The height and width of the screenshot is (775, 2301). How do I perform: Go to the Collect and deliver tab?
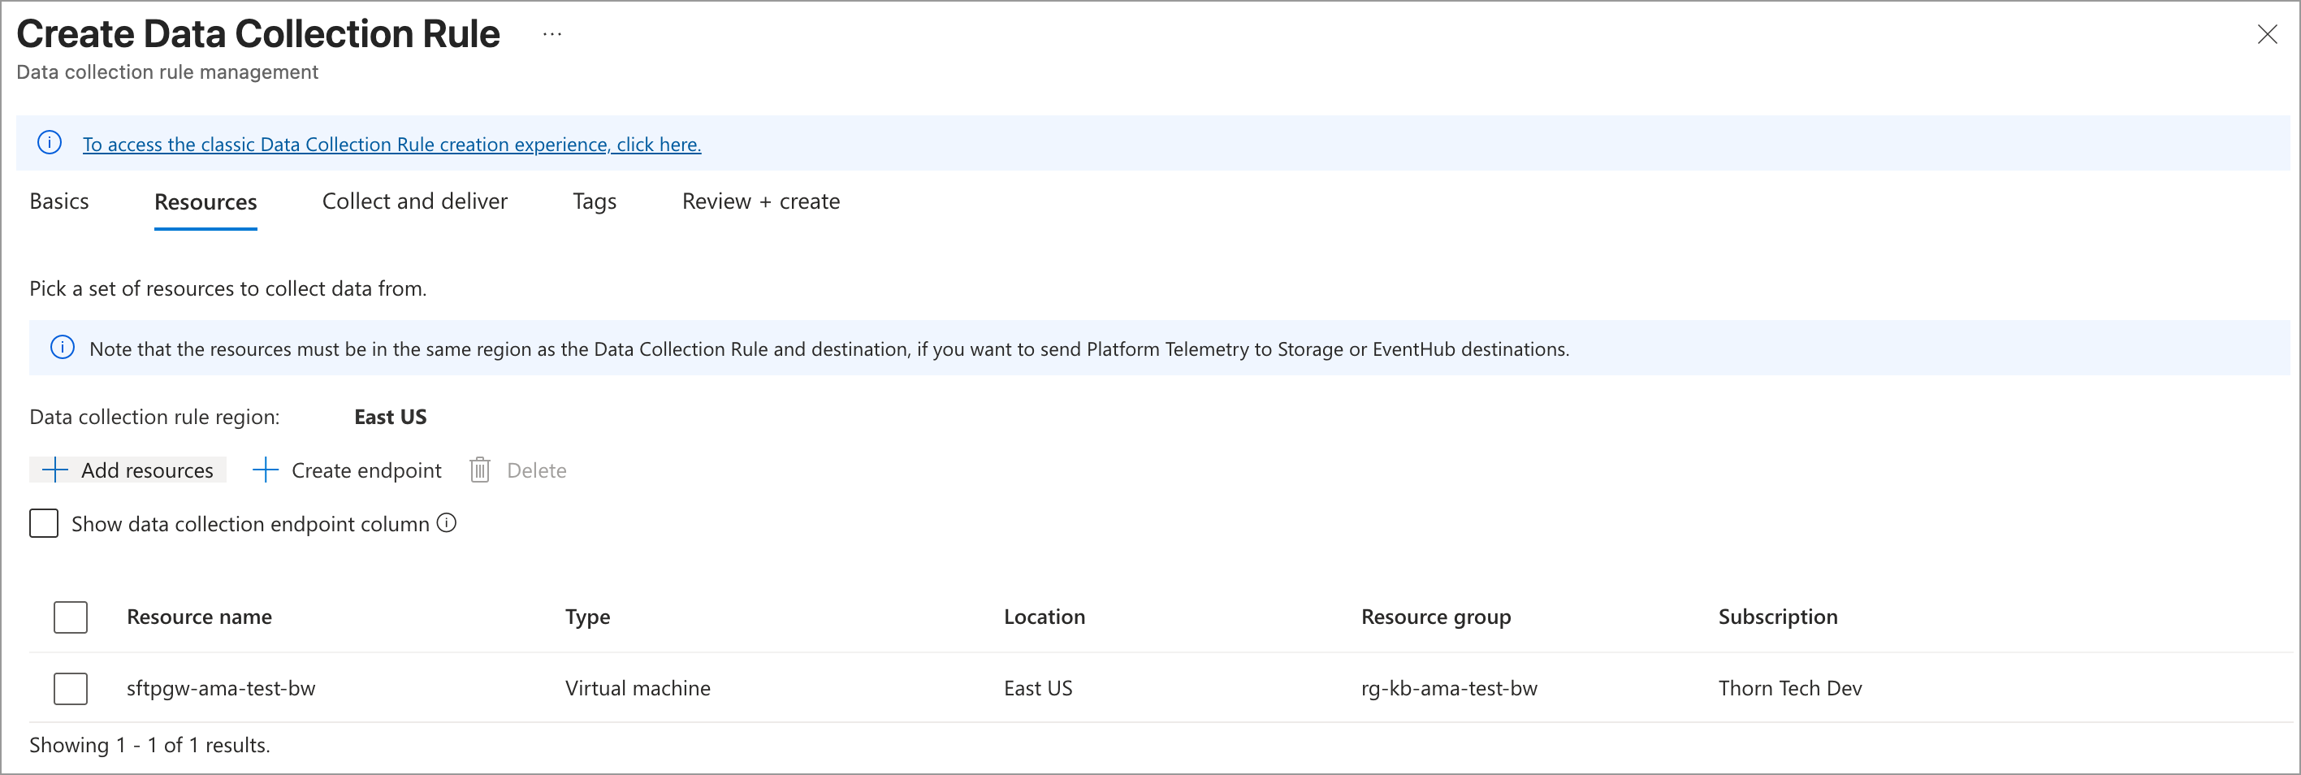(x=414, y=201)
